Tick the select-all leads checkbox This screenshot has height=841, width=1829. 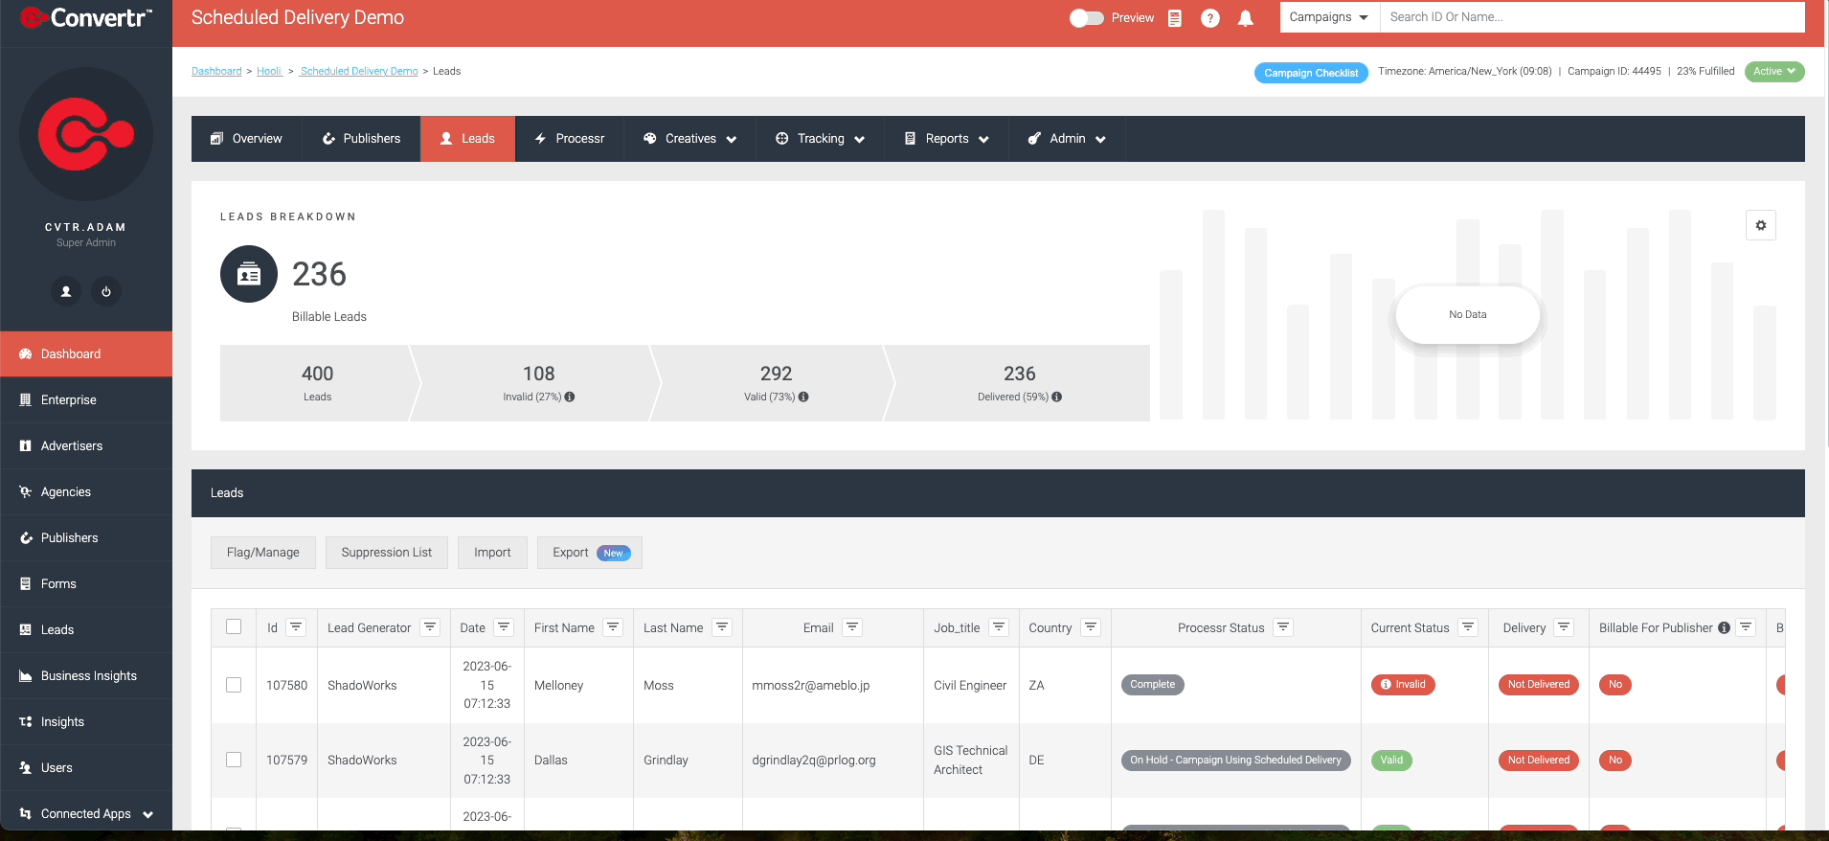234,626
